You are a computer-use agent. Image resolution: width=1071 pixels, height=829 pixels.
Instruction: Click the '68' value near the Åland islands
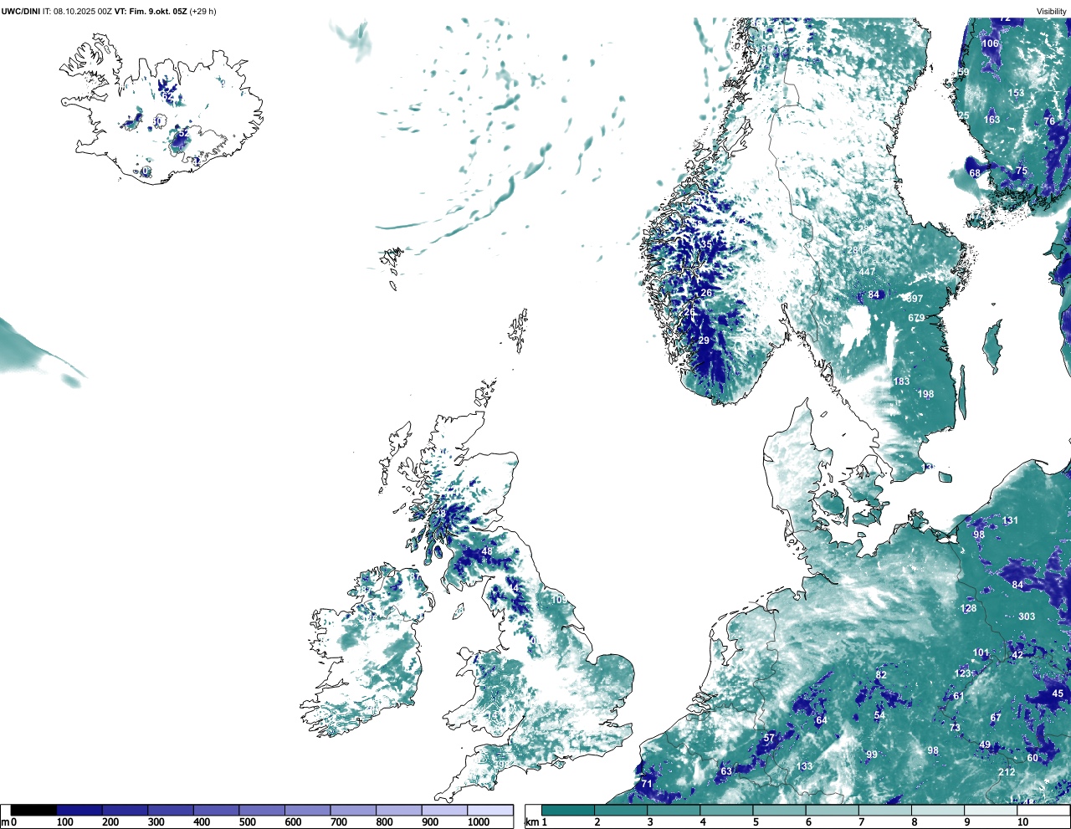click(x=975, y=173)
